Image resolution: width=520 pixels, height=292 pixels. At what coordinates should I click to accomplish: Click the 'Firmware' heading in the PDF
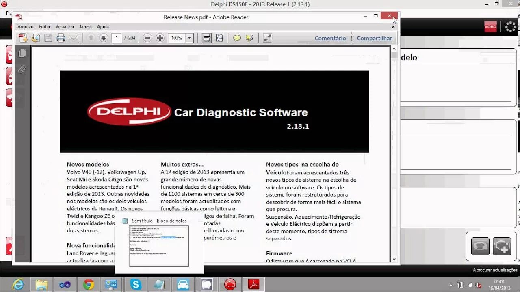pos(279,253)
